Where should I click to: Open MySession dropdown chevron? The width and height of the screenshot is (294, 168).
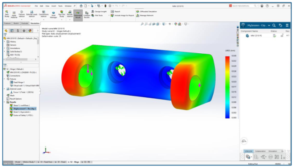coord(269,25)
